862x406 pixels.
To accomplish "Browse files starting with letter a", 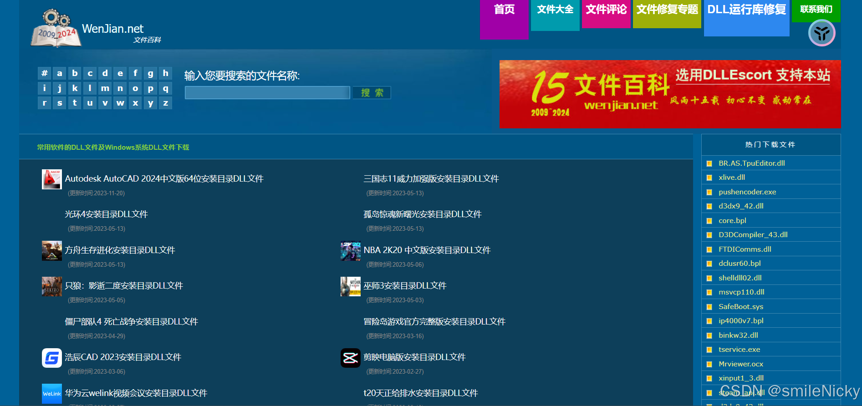I will point(59,73).
